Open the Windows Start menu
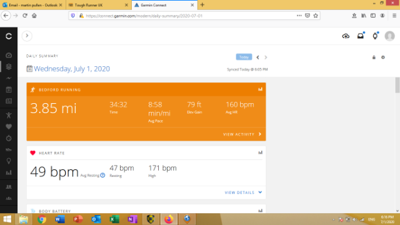The height and width of the screenshot is (225, 400). (x=7, y=219)
